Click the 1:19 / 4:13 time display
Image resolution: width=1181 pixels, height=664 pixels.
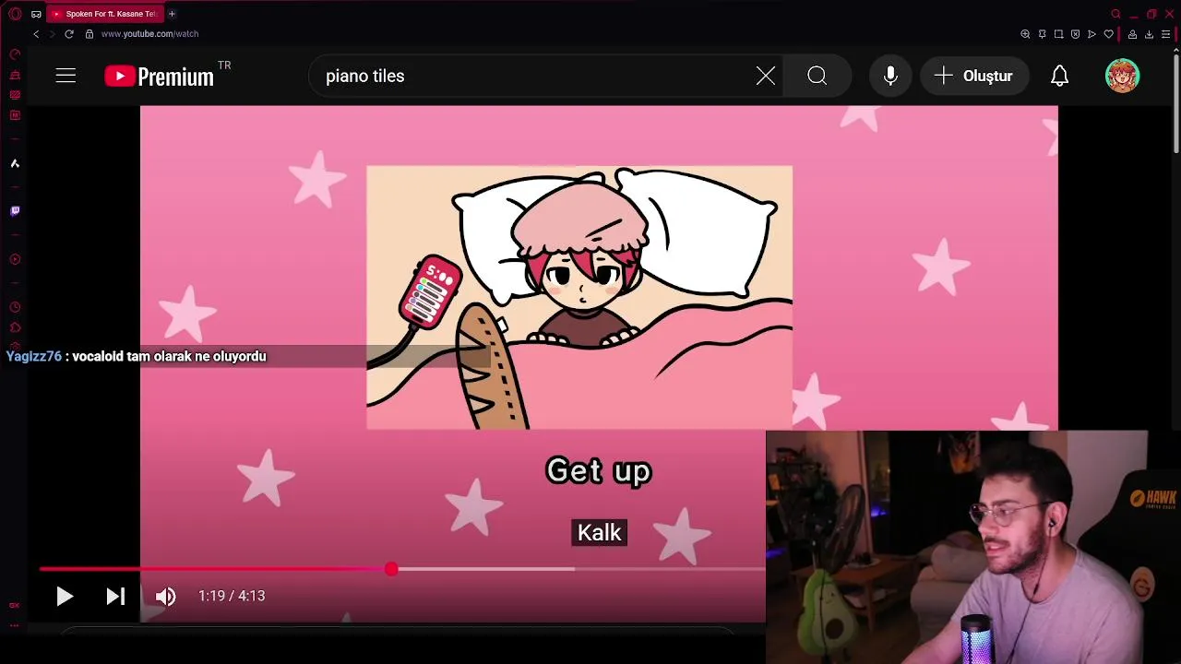click(232, 596)
